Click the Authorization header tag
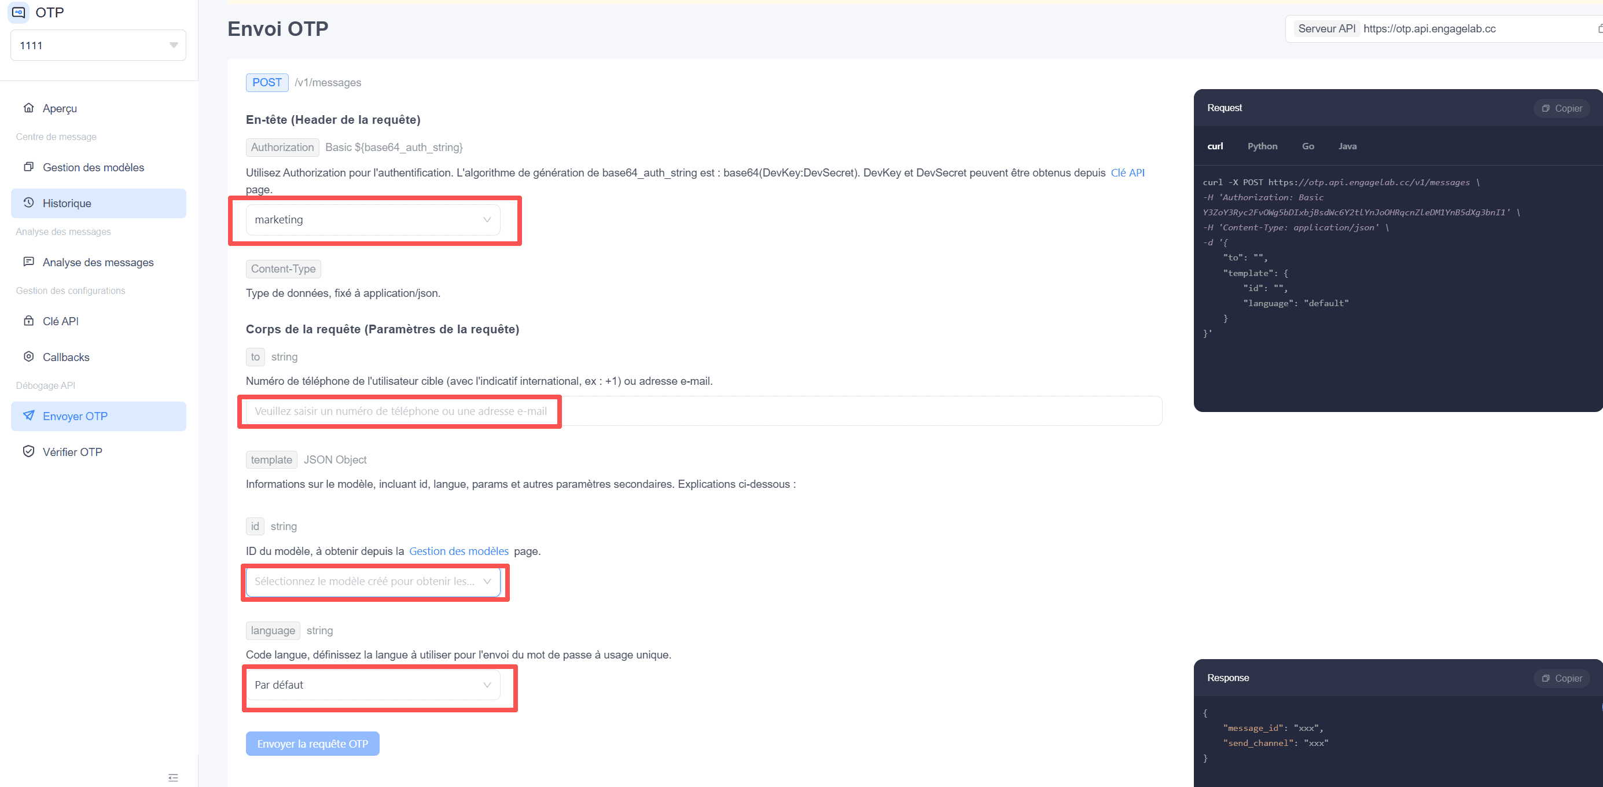Viewport: 1603px width, 787px height. coord(282,148)
